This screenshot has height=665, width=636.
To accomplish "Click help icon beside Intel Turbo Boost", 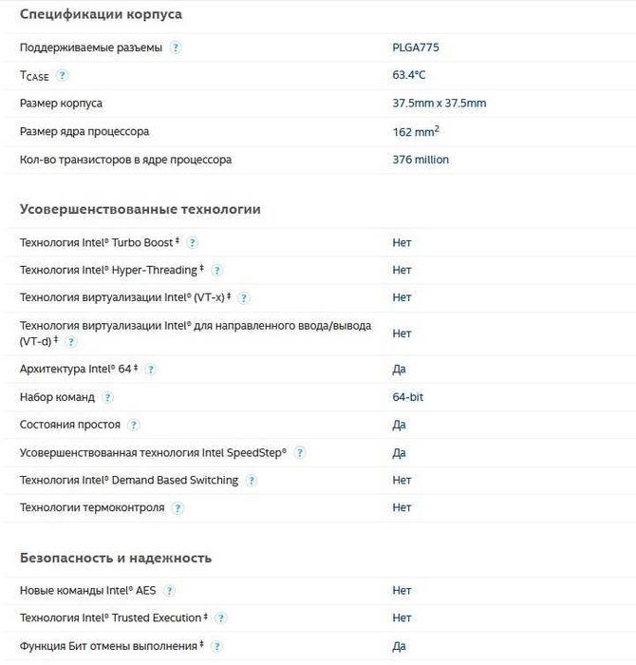I will click(x=193, y=243).
